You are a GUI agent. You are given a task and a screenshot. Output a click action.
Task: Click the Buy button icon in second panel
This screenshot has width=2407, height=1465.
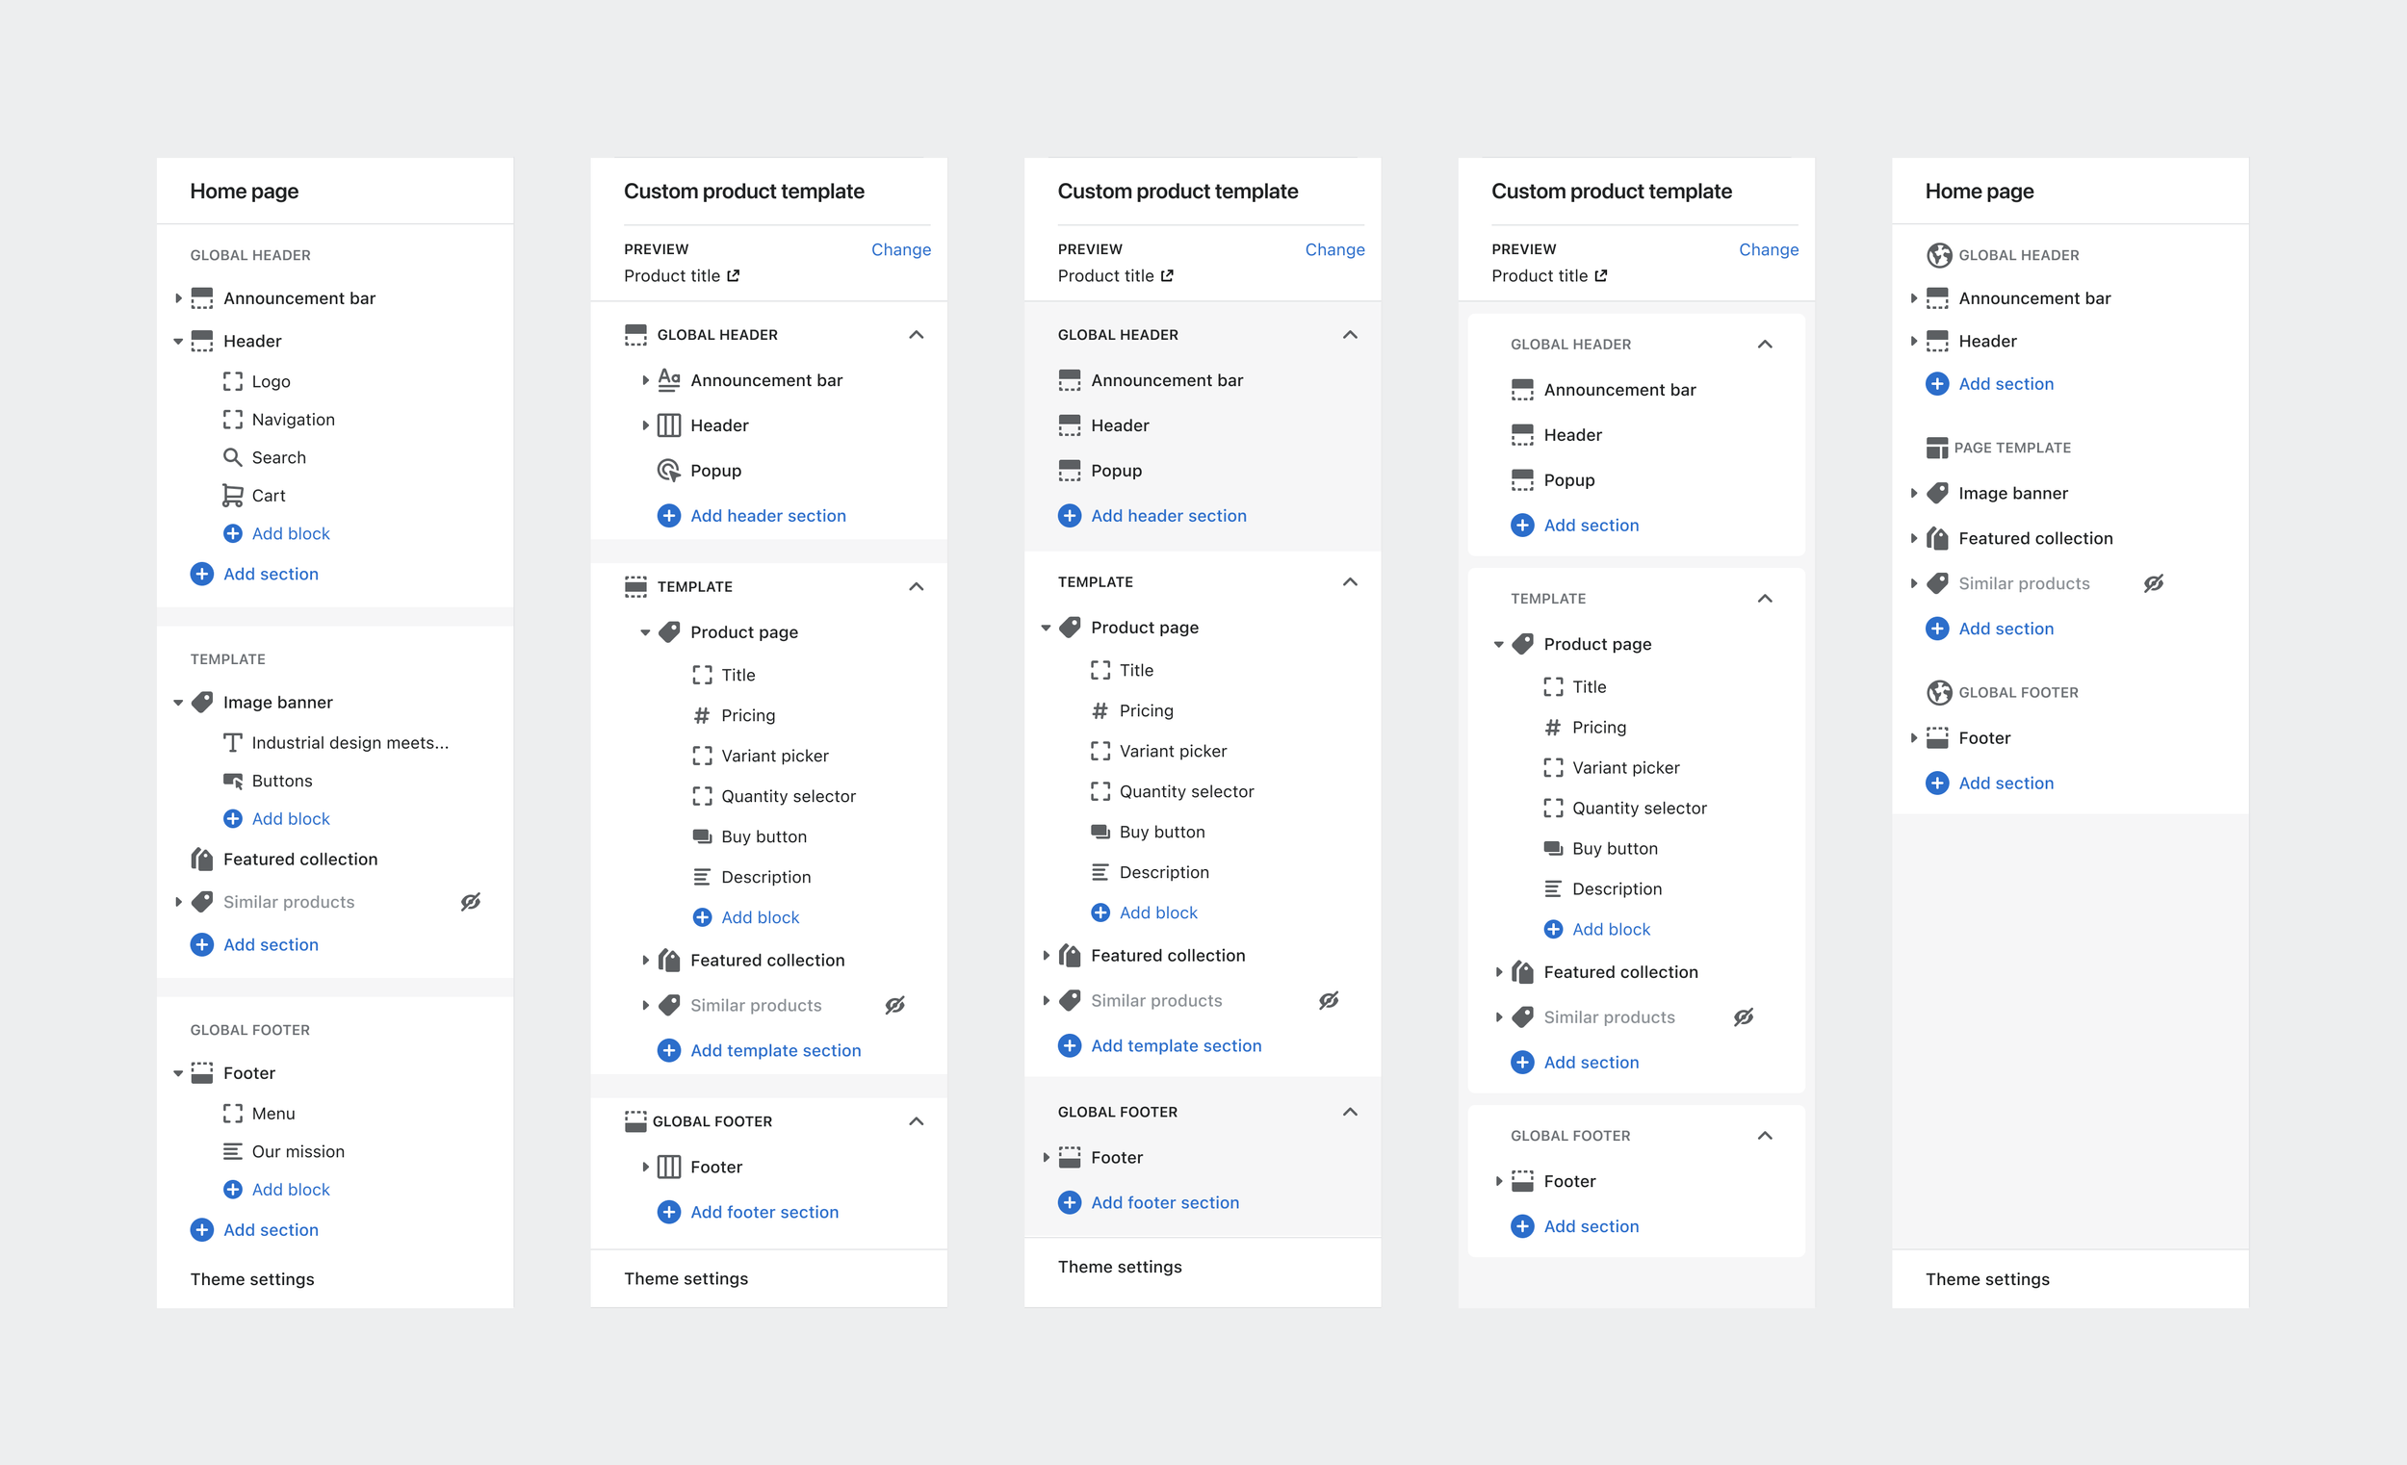701,836
